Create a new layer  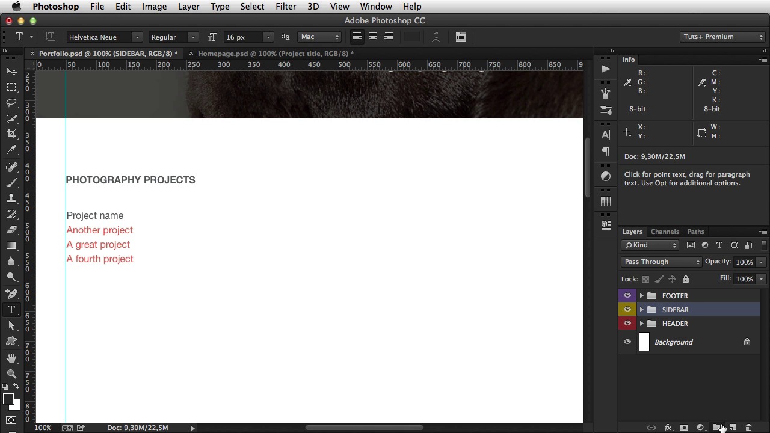point(733,428)
